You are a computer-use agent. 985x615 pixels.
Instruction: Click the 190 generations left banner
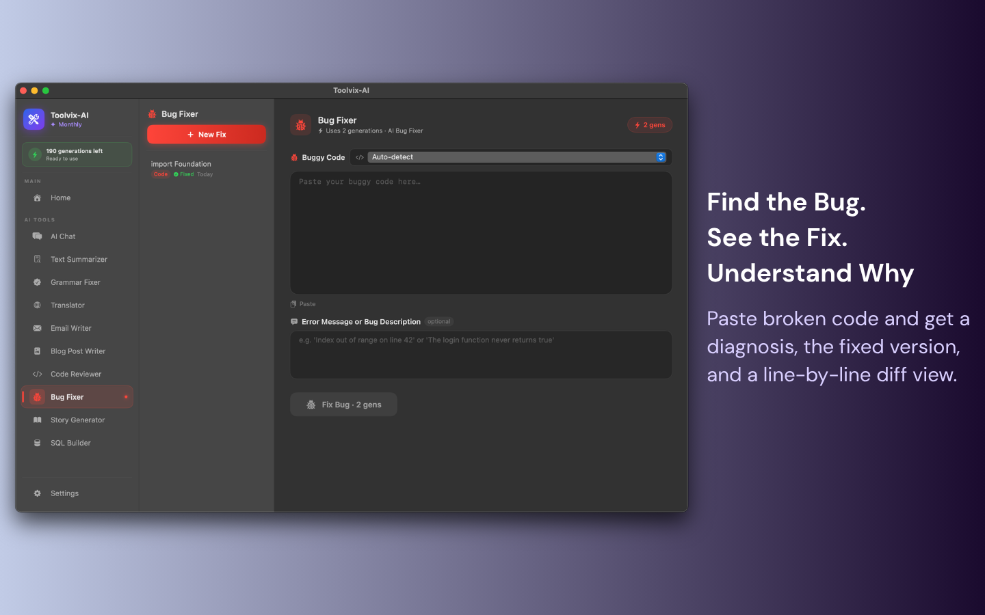(x=77, y=154)
